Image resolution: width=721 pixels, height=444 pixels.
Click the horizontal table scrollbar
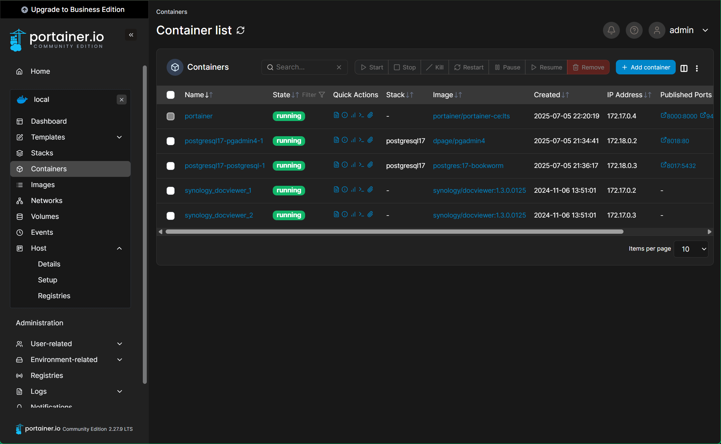[394, 232]
